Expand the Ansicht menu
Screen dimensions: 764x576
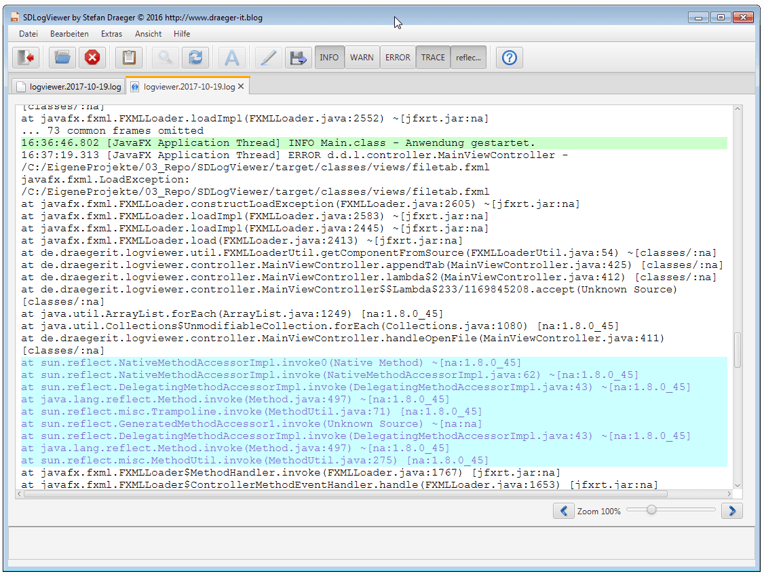point(148,34)
